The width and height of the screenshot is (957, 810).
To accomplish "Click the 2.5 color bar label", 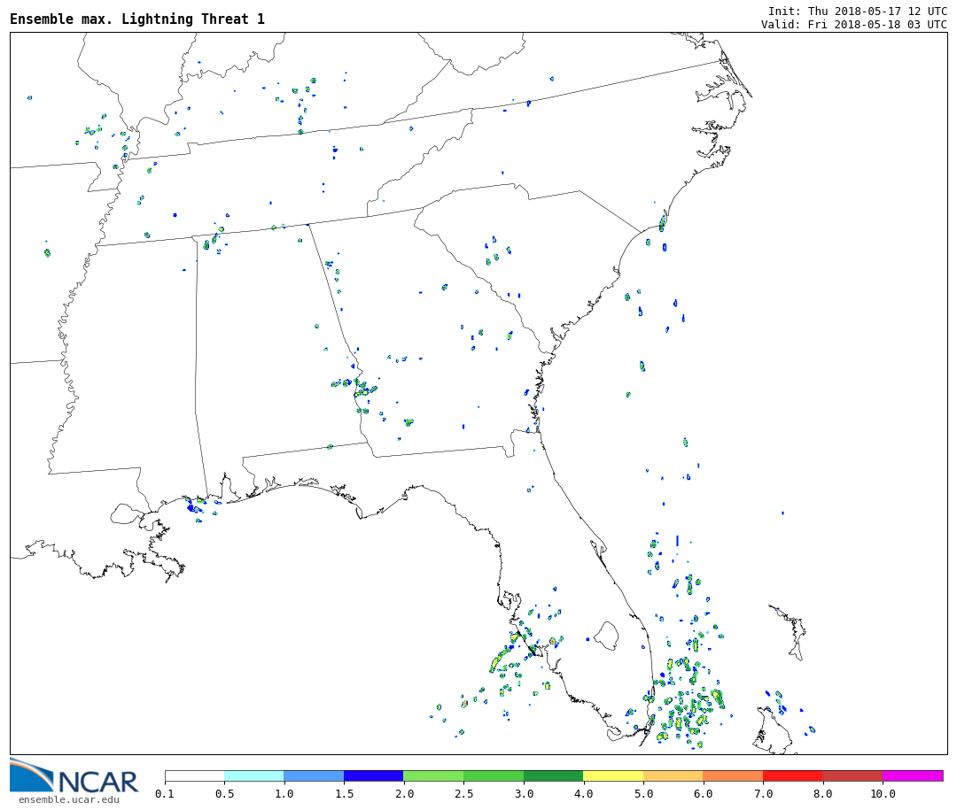I will tap(463, 793).
